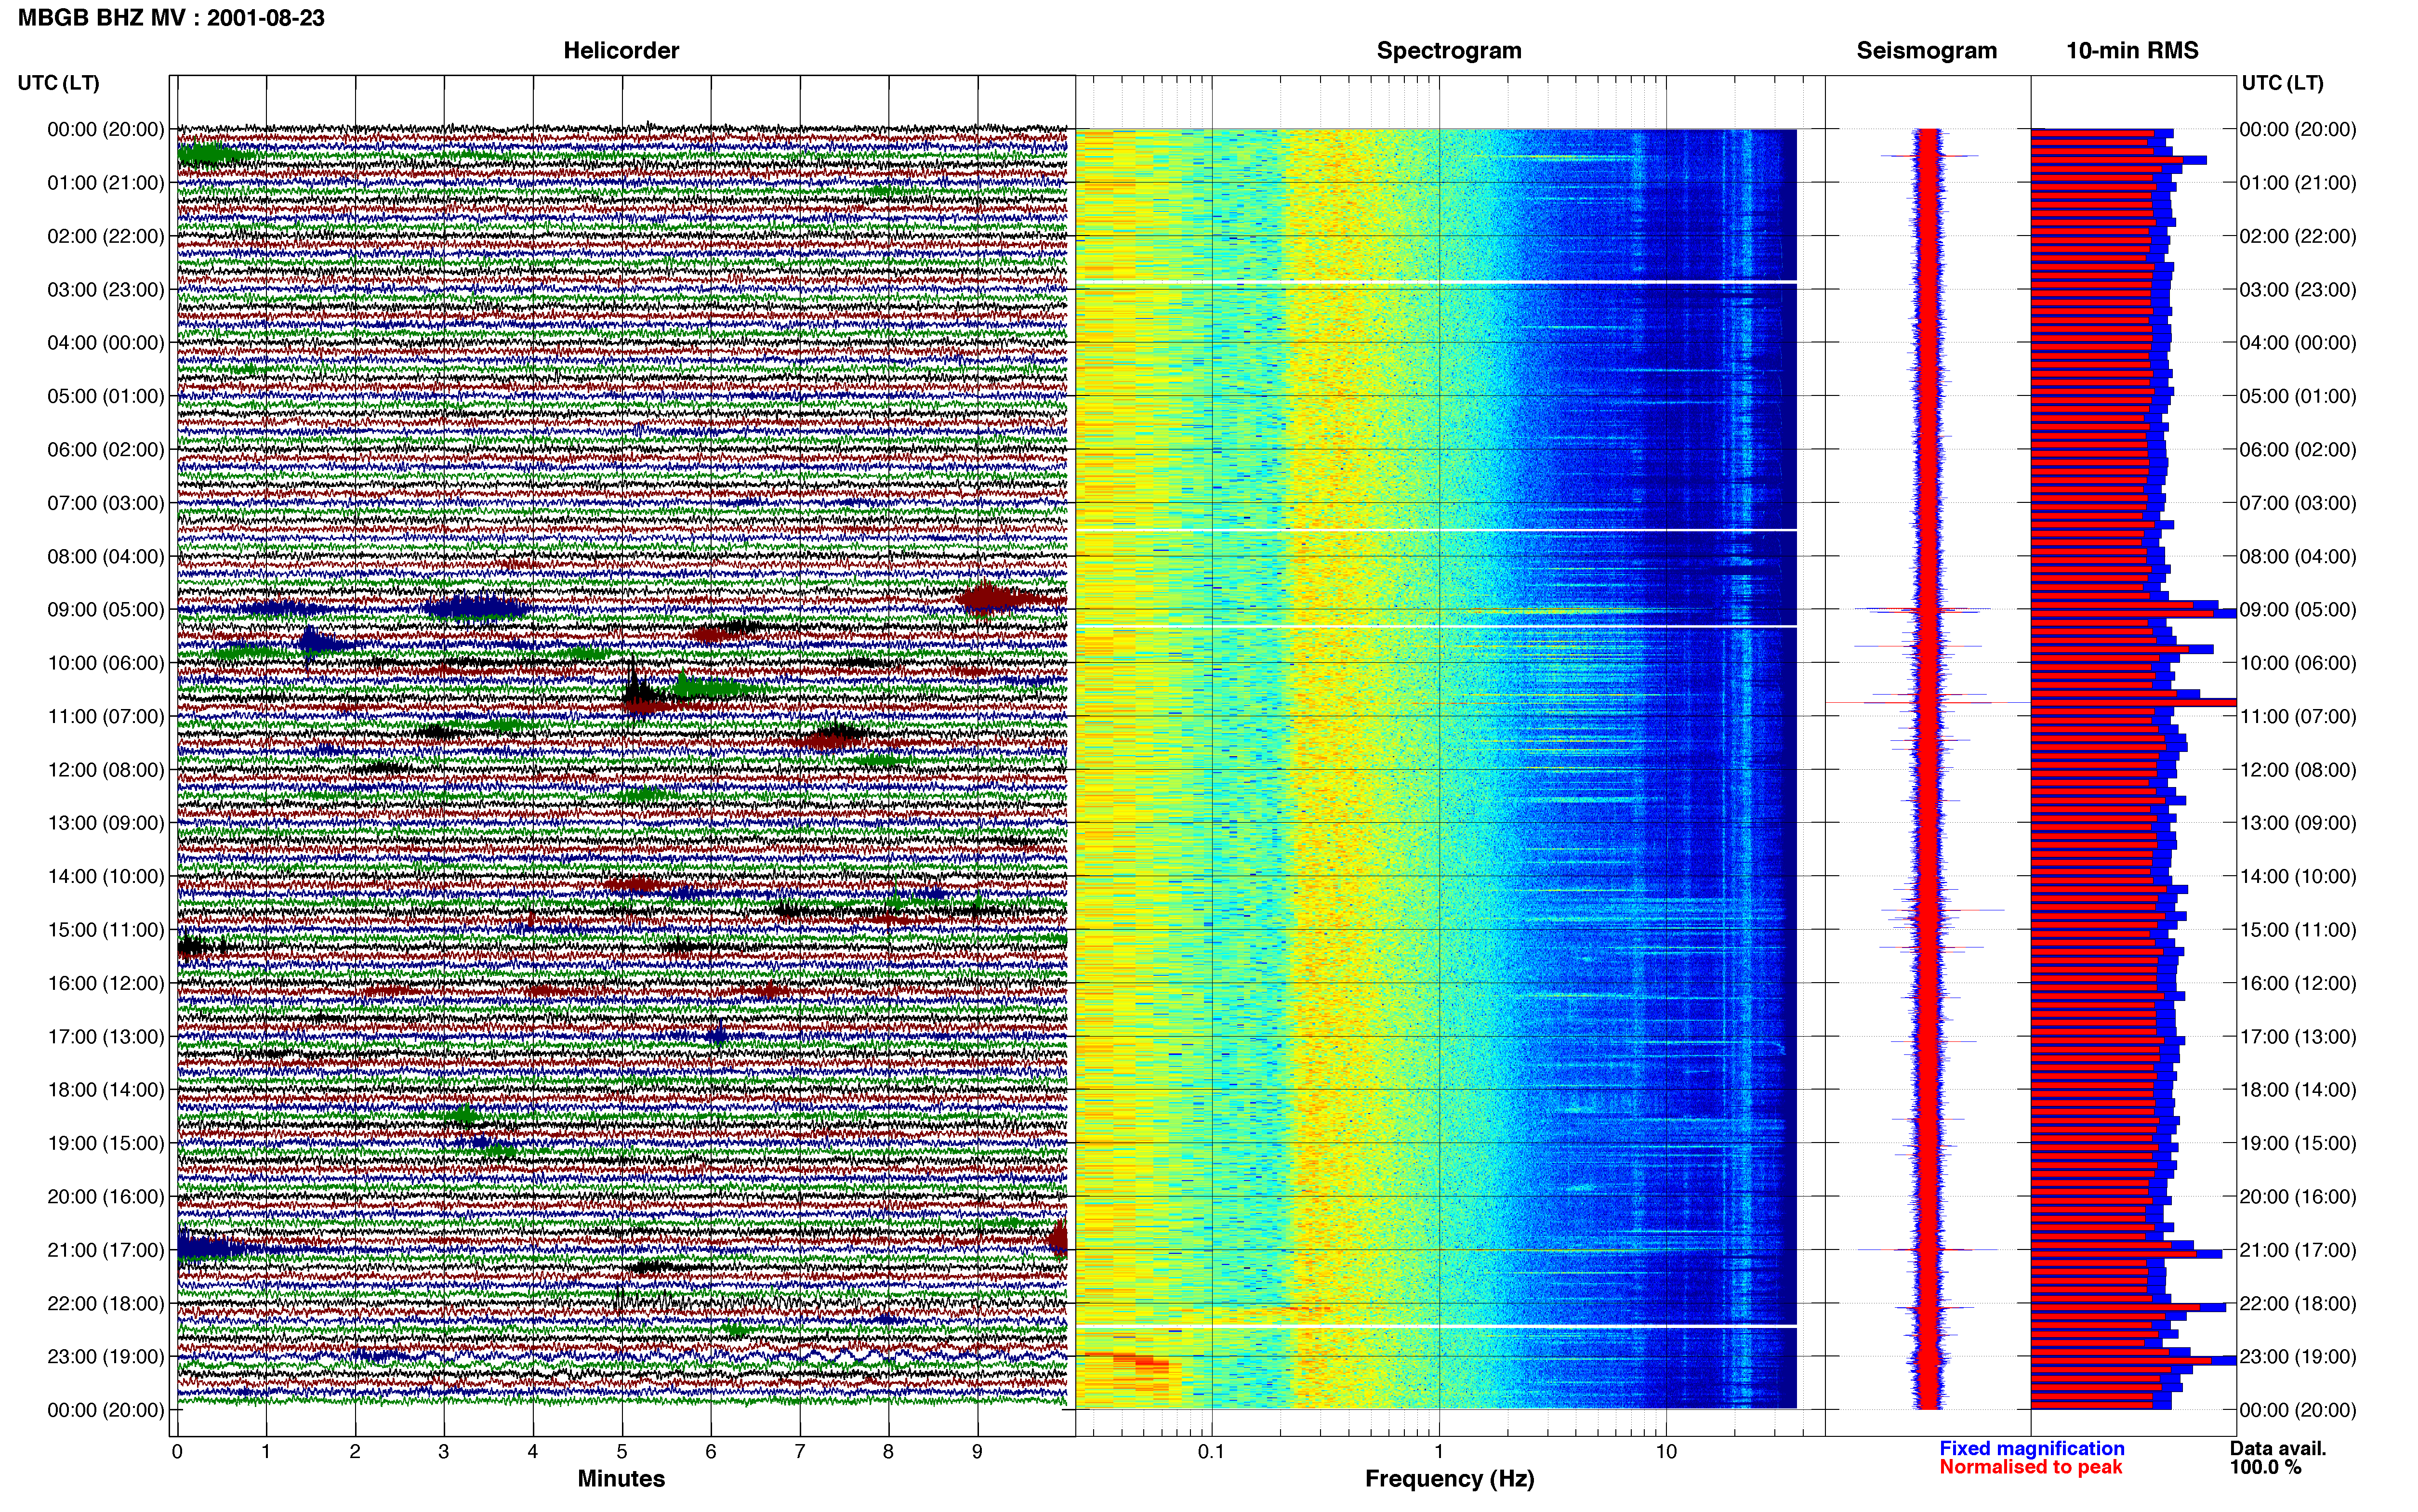The width and height of the screenshot is (2418, 1512).
Task: Click right-side time label '09:00 (05:00)'
Action: (2298, 610)
